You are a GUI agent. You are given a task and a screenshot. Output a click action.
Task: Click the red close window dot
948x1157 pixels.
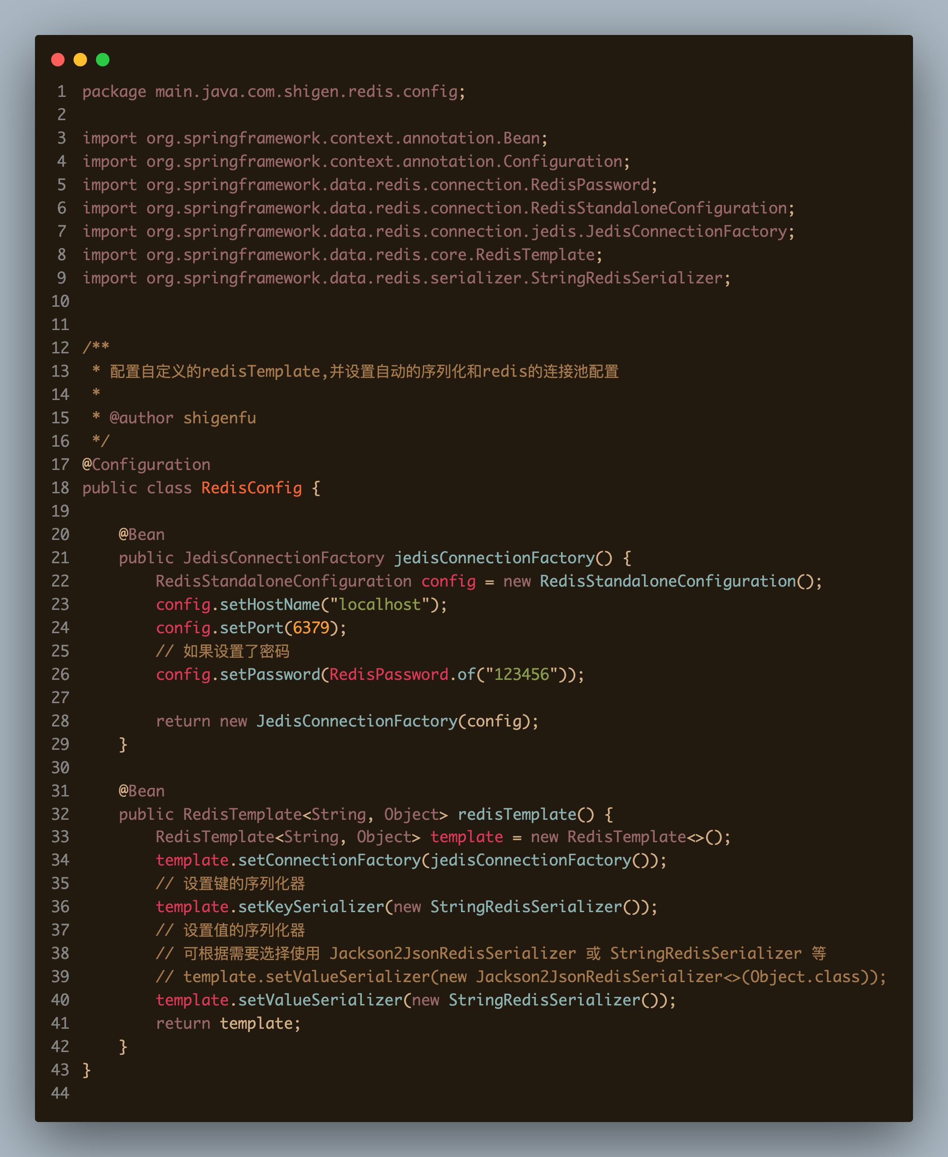click(x=58, y=60)
